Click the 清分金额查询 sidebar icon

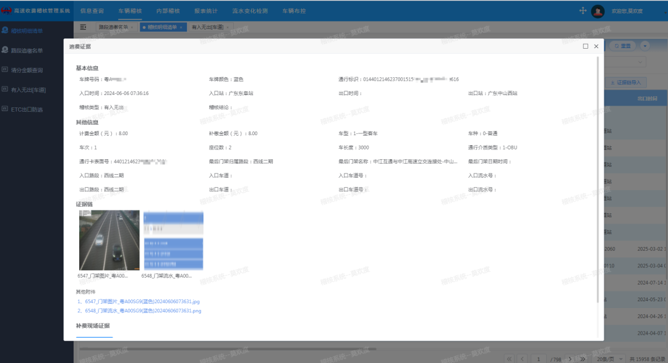point(5,69)
